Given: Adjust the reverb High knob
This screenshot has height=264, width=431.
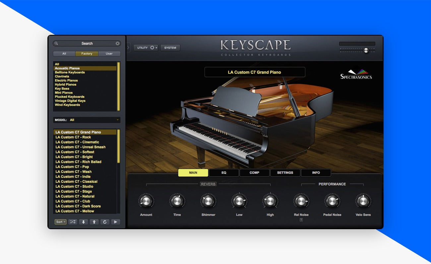Looking at the screenshot, I should point(270,201).
